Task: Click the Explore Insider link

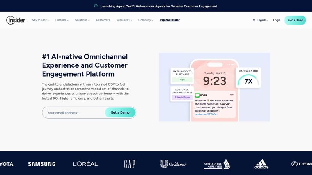Action: 170,20
